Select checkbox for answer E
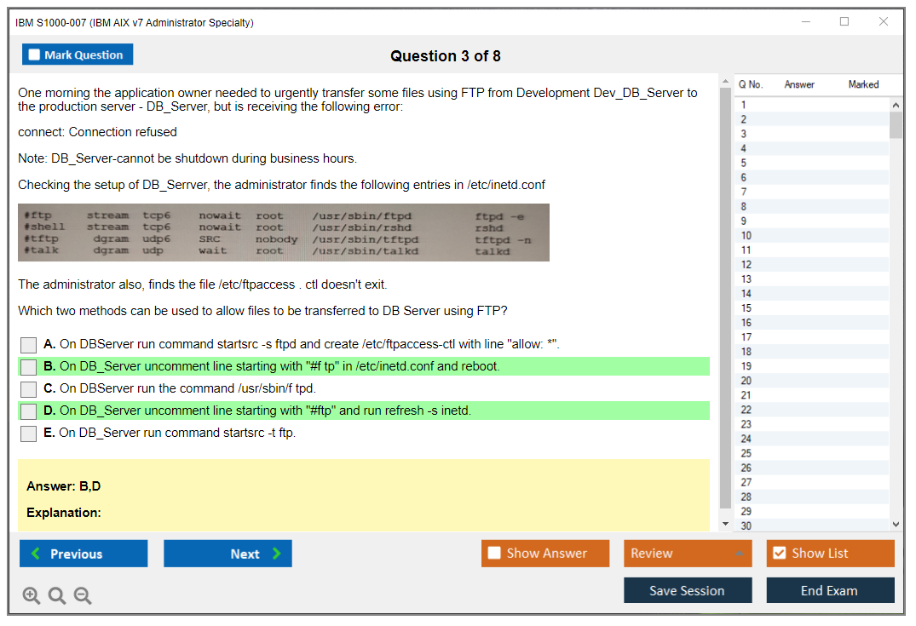The height and width of the screenshot is (626, 916). click(29, 434)
